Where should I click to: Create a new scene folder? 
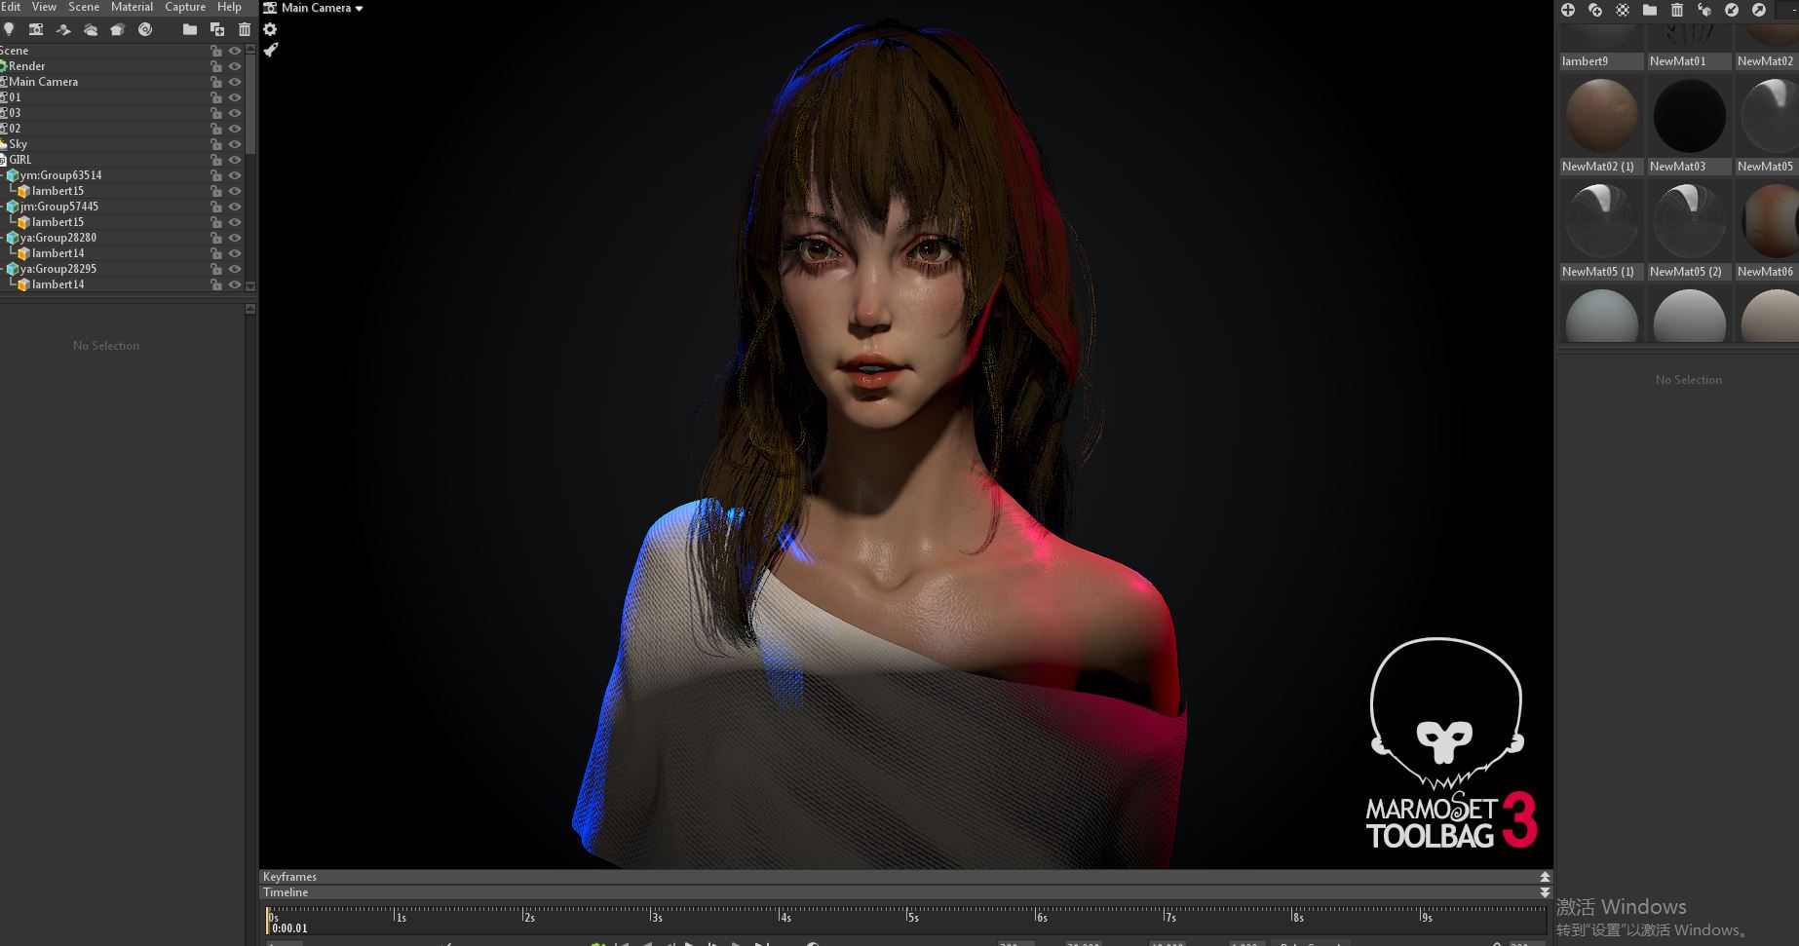tap(190, 29)
